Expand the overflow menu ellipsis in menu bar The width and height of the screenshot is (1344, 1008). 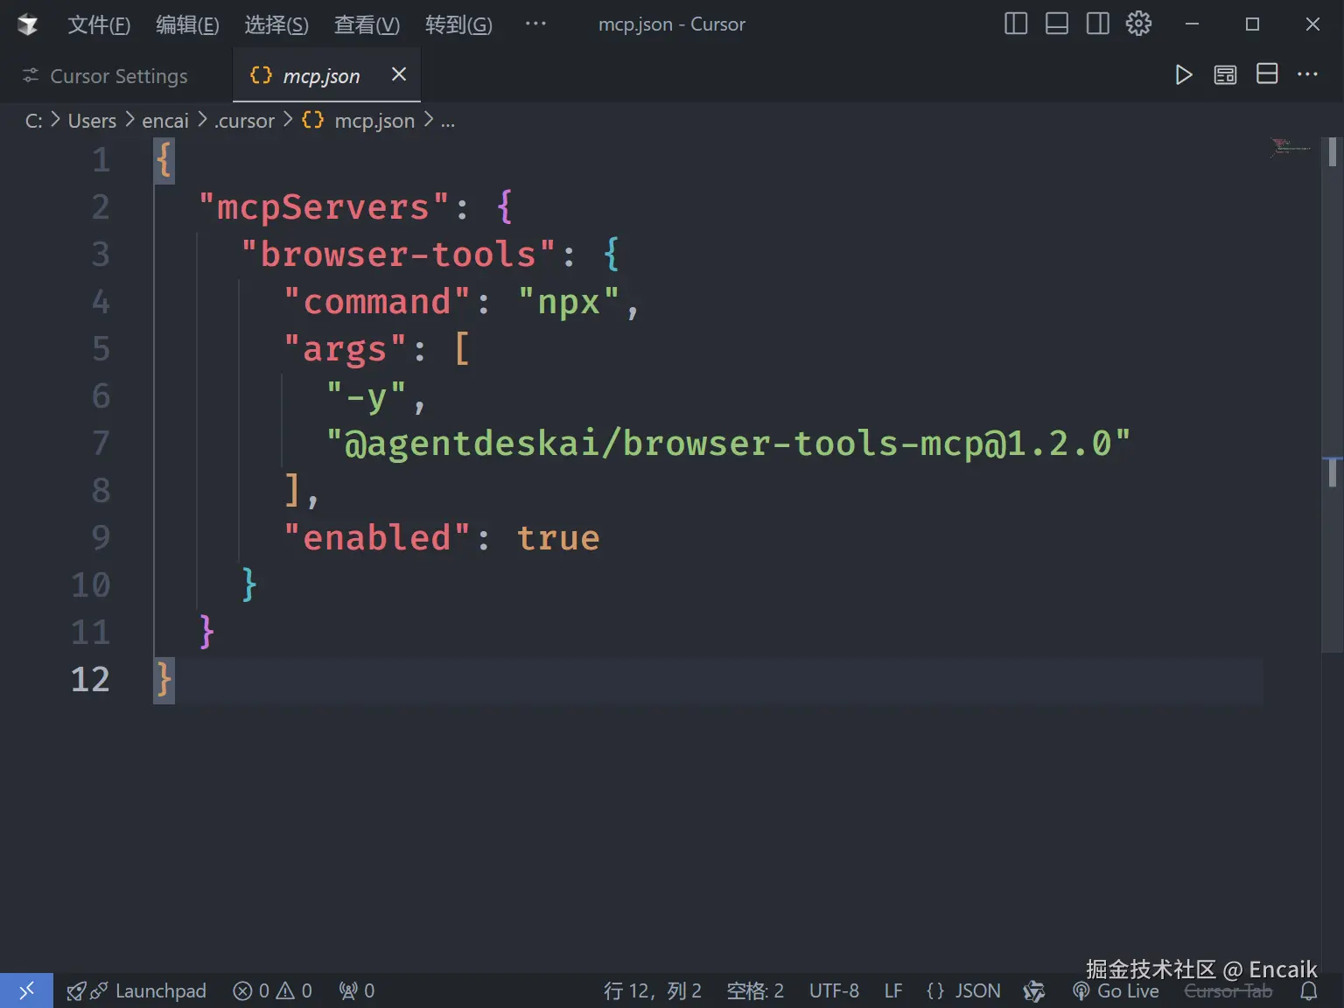coord(535,24)
